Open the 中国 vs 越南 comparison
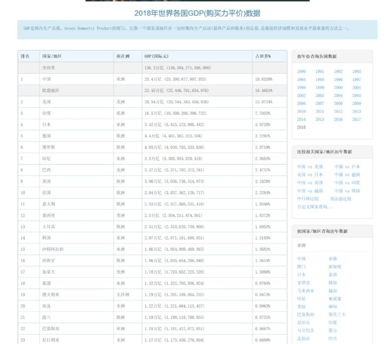Image resolution: width=391 pixels, height=344 pixels. (310, 191)
